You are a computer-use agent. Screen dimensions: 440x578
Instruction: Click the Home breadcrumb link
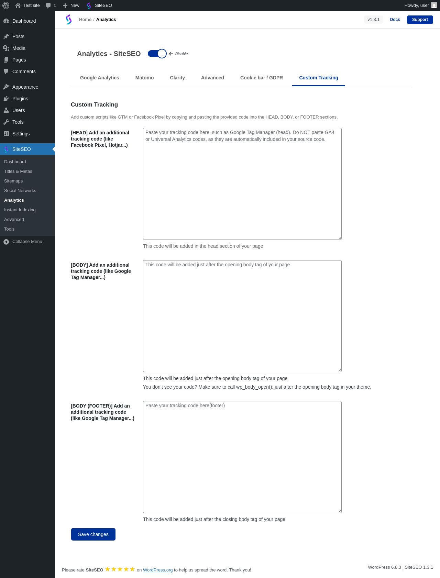click(85, 20)
